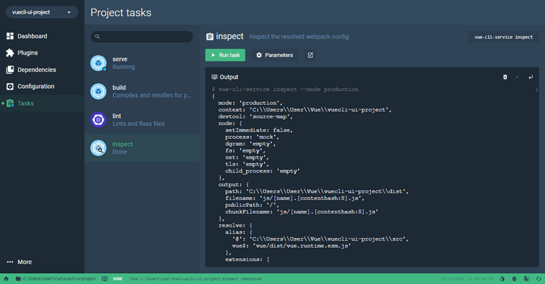Select the serve task icon
The image size is (545, 284).
pos(99,63)
